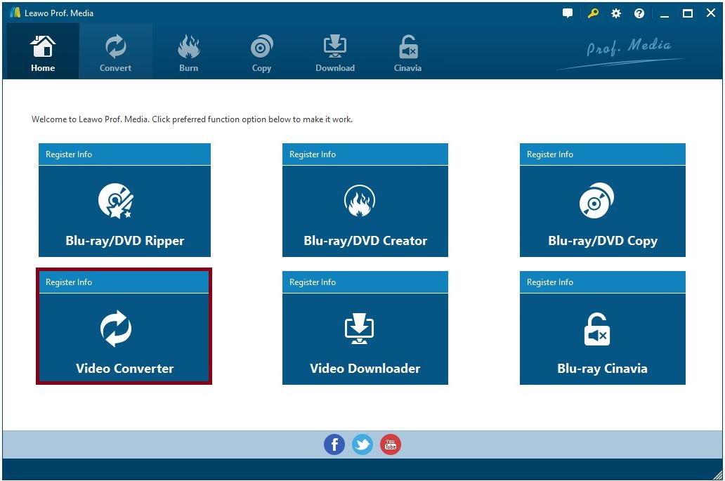This screenshot has height=481, width=725.
Task: Open the Blu-ray Cinavia removal module
Action: click(601, 338)
